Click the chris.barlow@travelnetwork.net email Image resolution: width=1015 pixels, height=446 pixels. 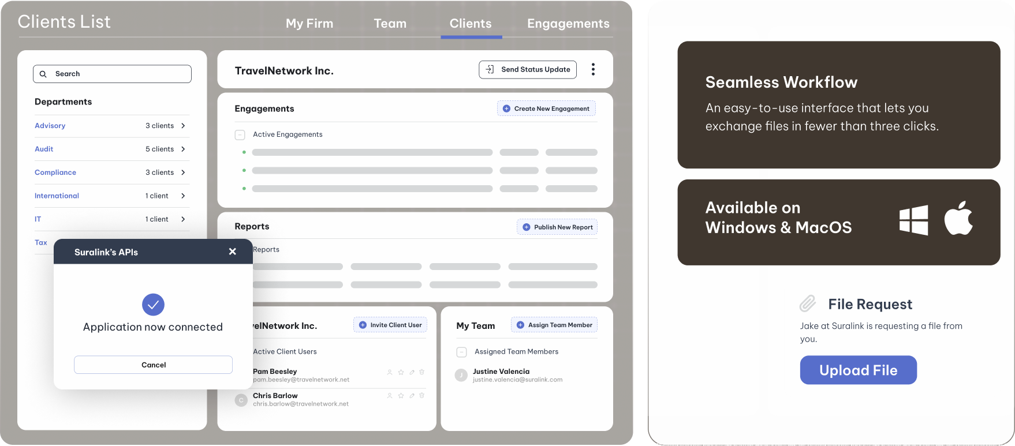click(x=301, y=404)
